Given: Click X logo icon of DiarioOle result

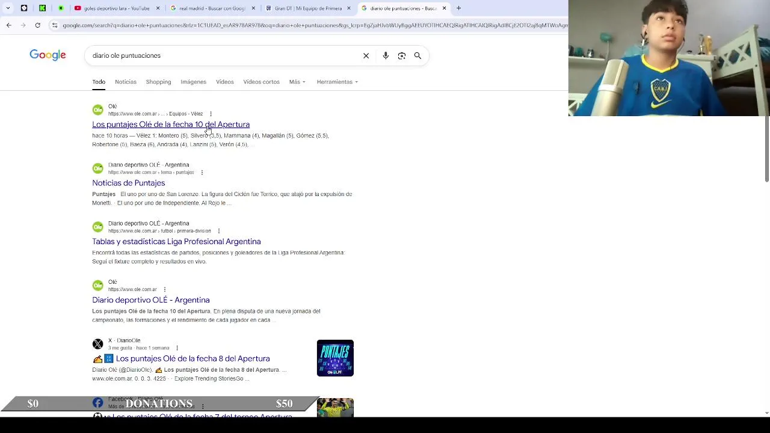Looking at the screenshot, I should tap(97, 344).
